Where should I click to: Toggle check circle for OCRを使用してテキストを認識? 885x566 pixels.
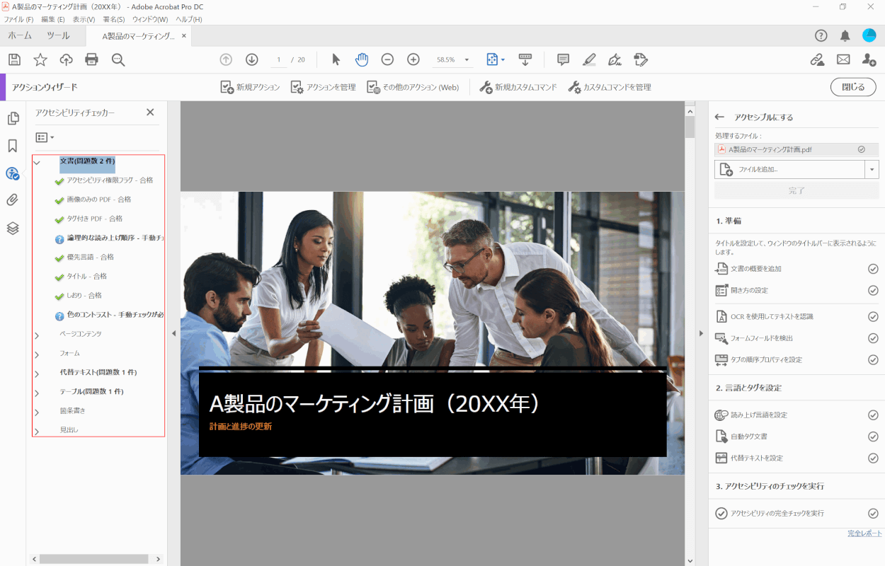click(x=873, y=317)
